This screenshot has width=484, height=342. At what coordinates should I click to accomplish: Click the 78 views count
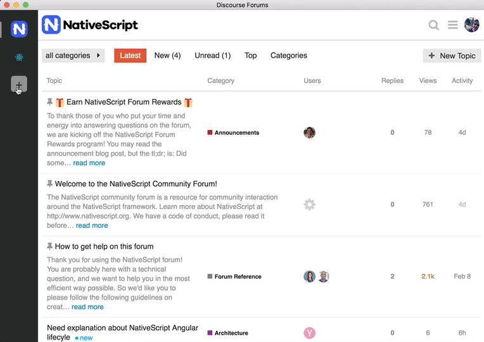pos(428,132)
